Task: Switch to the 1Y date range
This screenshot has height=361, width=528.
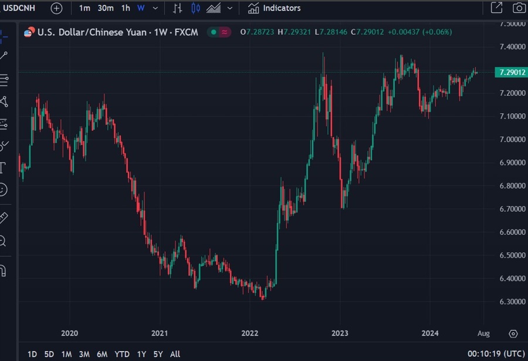Action: pos(141,354)
